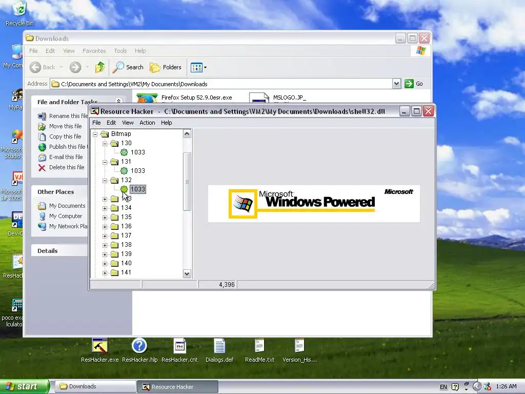525x394 pixels.
Task: Expand the 136 folder node
Action: click(x=105, y=227)
